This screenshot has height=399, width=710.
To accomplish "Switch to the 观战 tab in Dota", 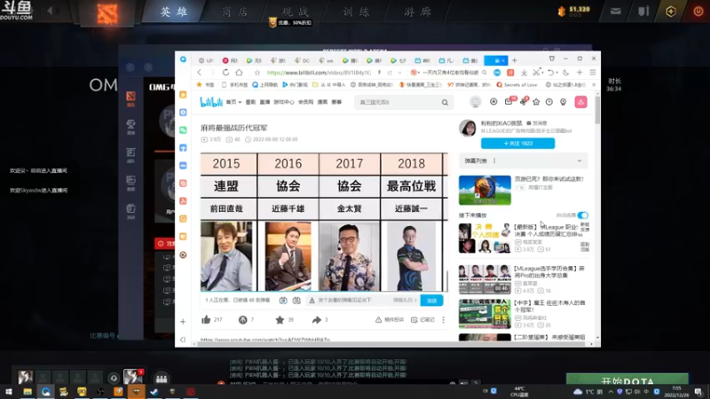I will 296,12.
